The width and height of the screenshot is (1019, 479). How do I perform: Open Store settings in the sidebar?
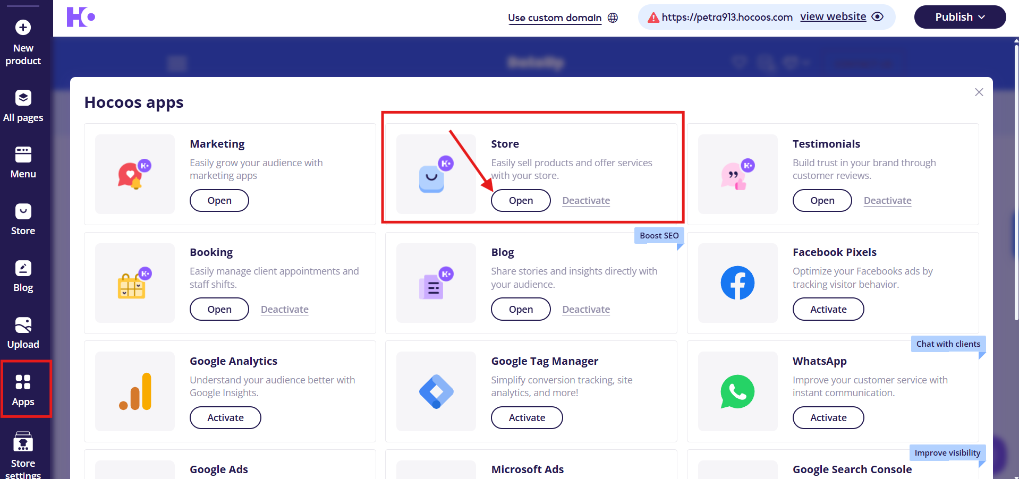(x=23, y=456)
